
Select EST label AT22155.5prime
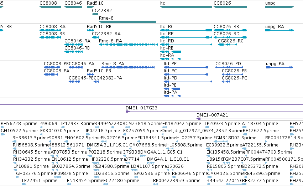point(260,145)
